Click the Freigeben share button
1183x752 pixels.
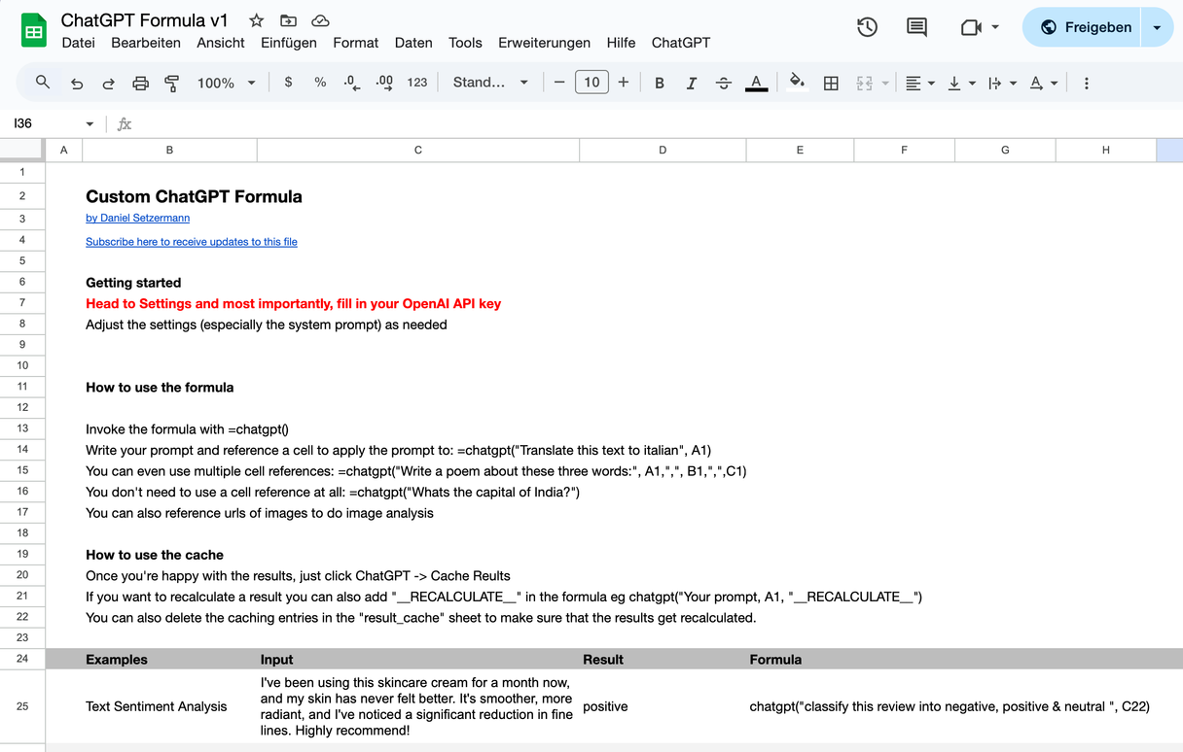point(1084,27)
